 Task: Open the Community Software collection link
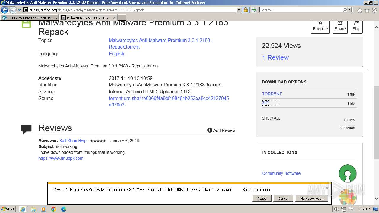281,173
